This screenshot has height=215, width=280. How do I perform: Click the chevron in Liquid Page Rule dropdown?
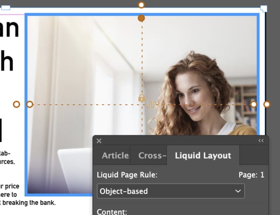click(x=237, y=191)
